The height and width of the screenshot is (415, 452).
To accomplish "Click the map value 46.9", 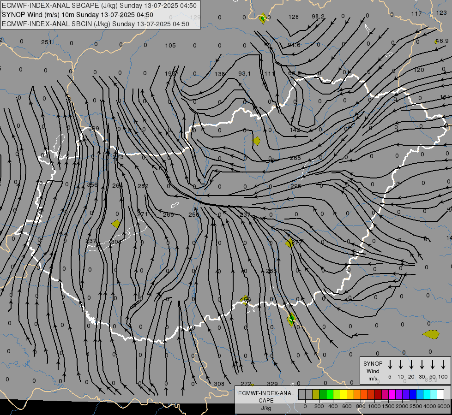I will coord(442,41).
